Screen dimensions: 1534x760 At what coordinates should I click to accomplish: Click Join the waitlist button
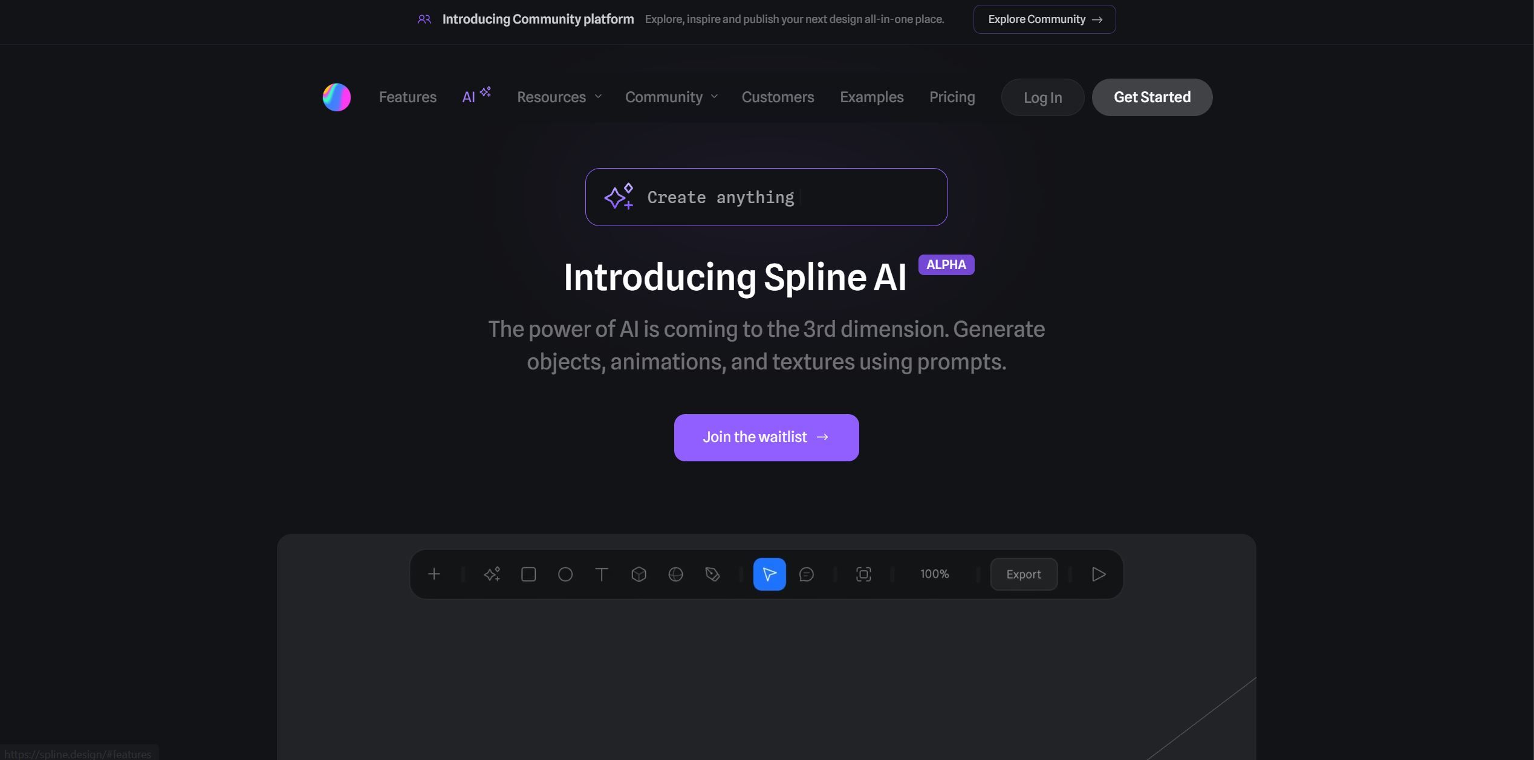[766, 437]
